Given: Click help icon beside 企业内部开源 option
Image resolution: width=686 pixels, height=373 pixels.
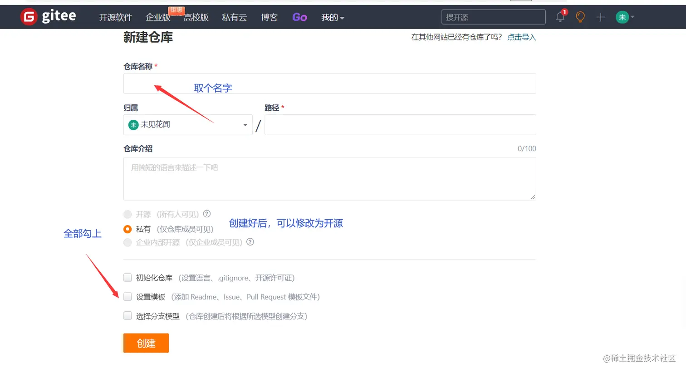Looking at the screenshot, I should pyautogui.click(x=250, y=242).
